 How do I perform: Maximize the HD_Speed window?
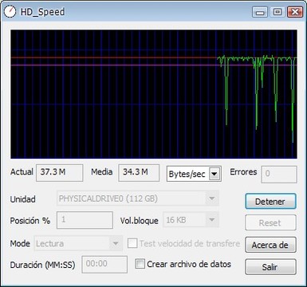click(x=277, y=12)
